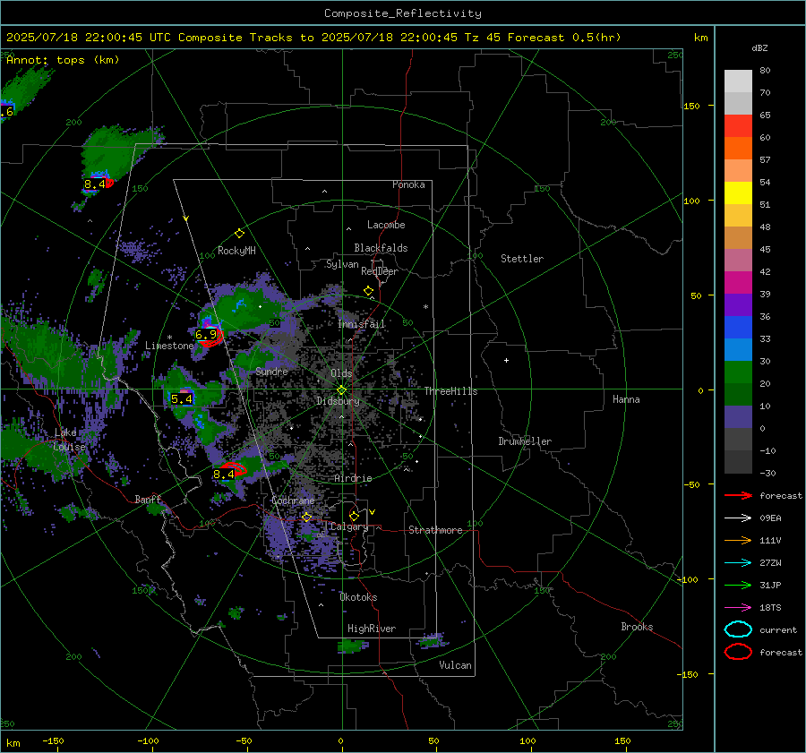Click the Lacombe city label
The height and width of the screenshot is (753, 806).
point(386,225)
